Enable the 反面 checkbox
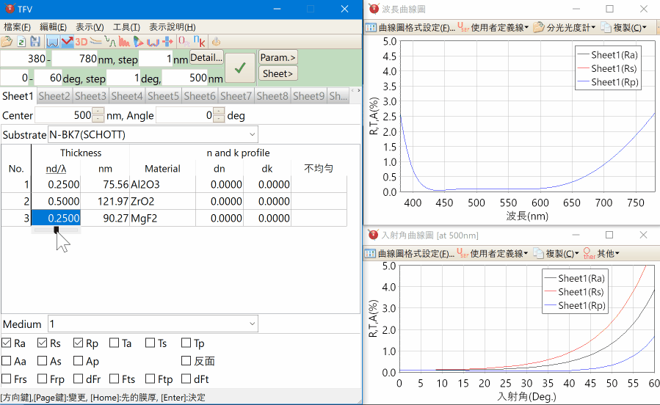 point(186,361)
